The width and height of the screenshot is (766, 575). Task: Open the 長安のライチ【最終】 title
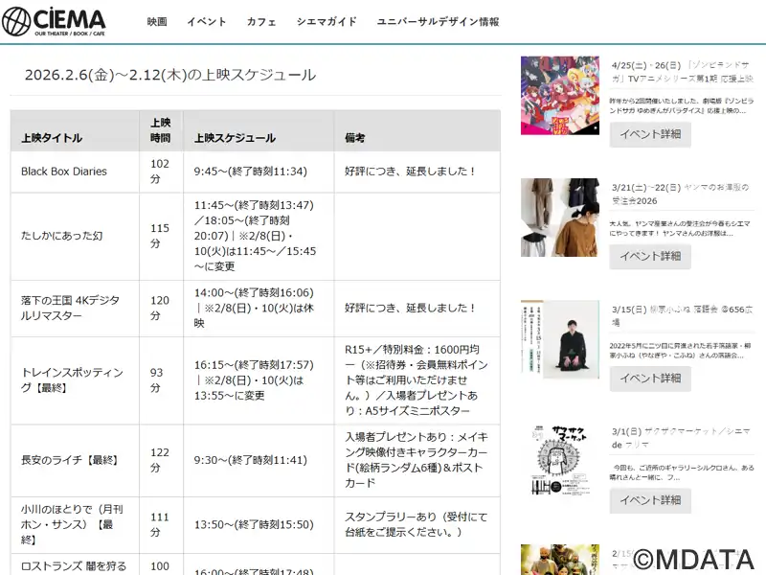[69, 460]
